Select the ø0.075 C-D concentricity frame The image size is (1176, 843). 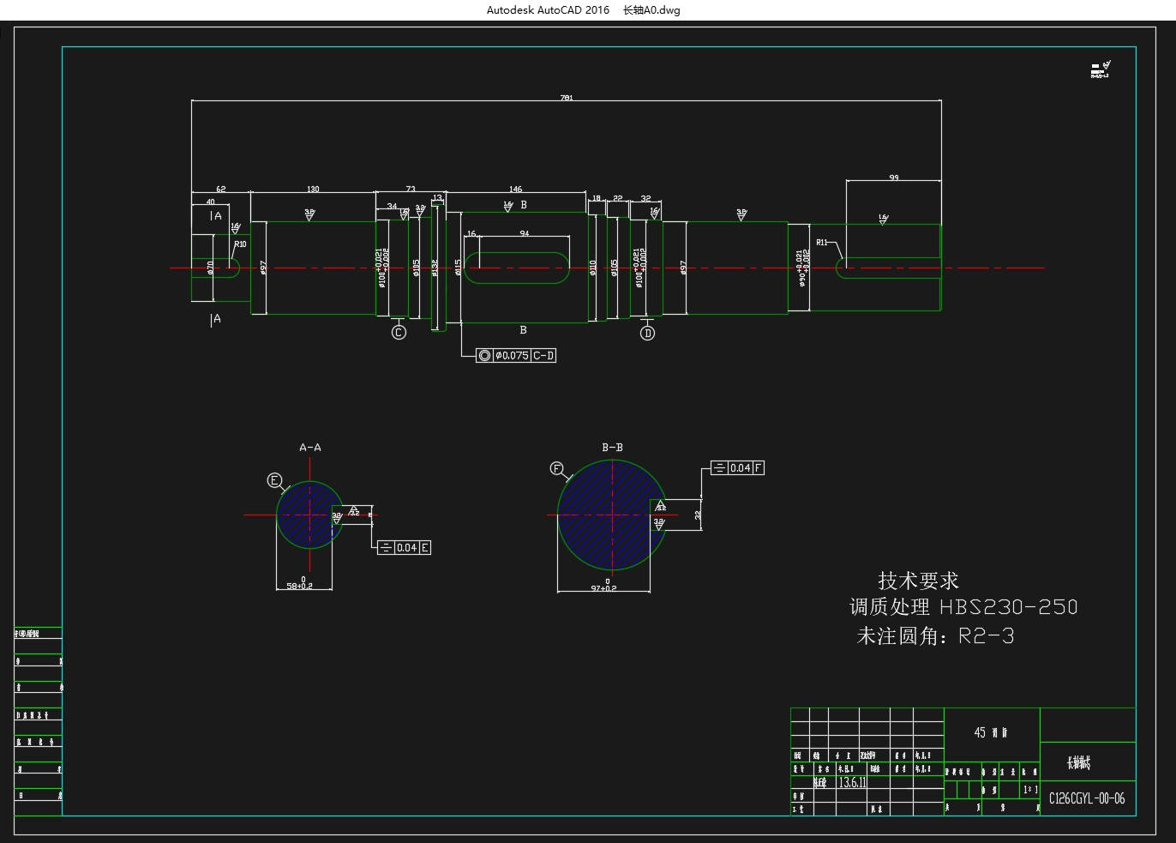[516, 355]
